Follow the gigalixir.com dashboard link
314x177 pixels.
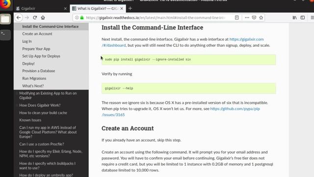[x=246, y=39]
